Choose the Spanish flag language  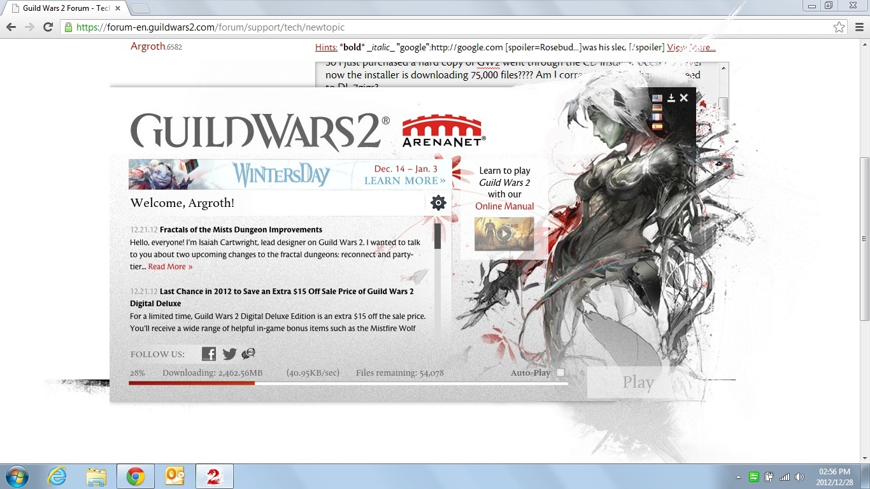657,127
